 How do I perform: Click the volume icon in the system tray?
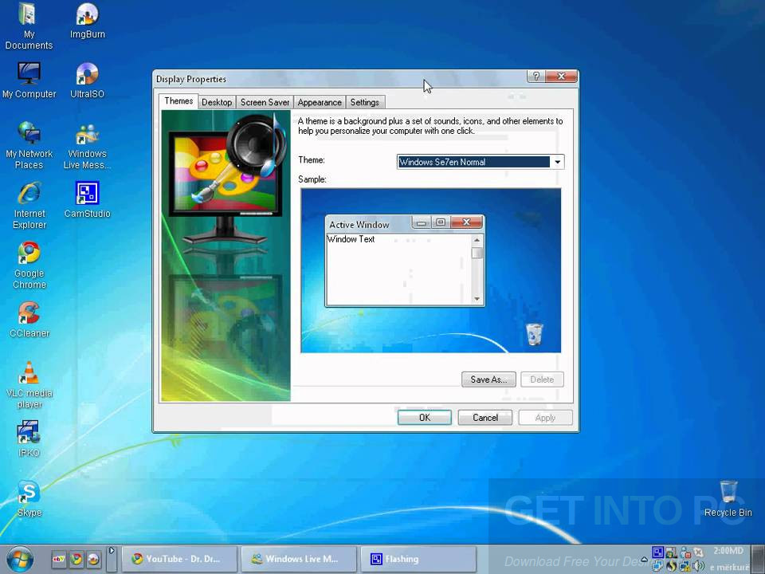[699, 566]
